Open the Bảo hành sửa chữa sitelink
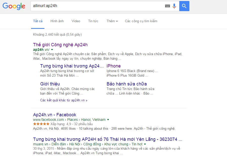 pyautogui.click(x=127, y=84)
